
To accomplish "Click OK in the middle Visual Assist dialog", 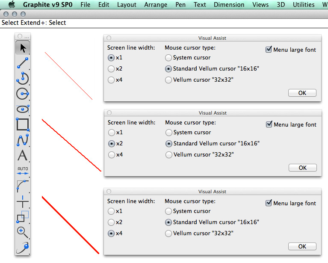I will click(303, 168).
